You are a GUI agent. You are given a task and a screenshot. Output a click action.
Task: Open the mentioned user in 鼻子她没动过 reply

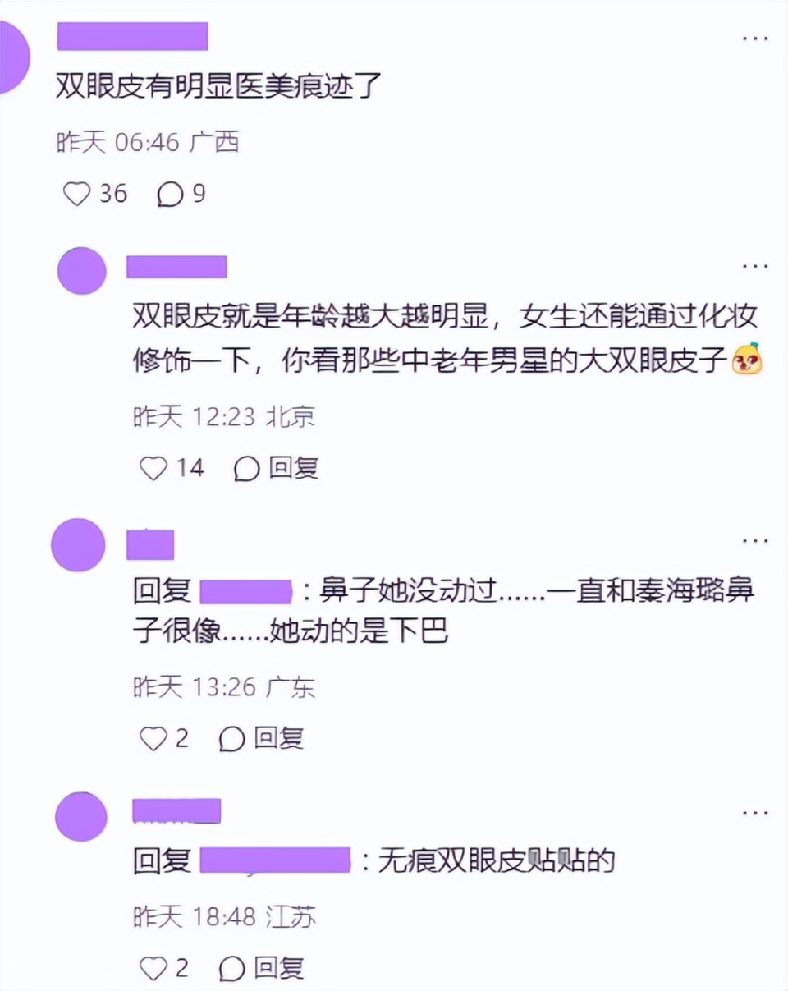tap(246, 592)
